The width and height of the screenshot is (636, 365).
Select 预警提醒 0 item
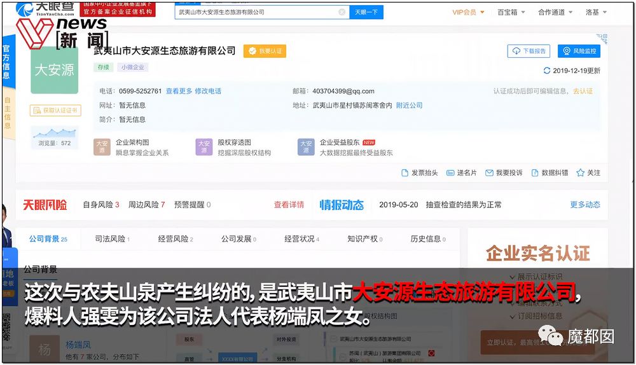pyautogui.click(x=192, y=205)
